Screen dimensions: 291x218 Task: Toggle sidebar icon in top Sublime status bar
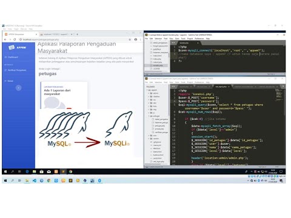point(147,74)
